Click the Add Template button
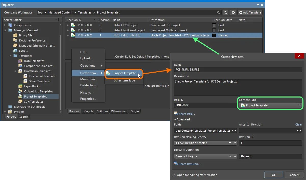Viewport: 306px width, 180px height. pos(250,12)
